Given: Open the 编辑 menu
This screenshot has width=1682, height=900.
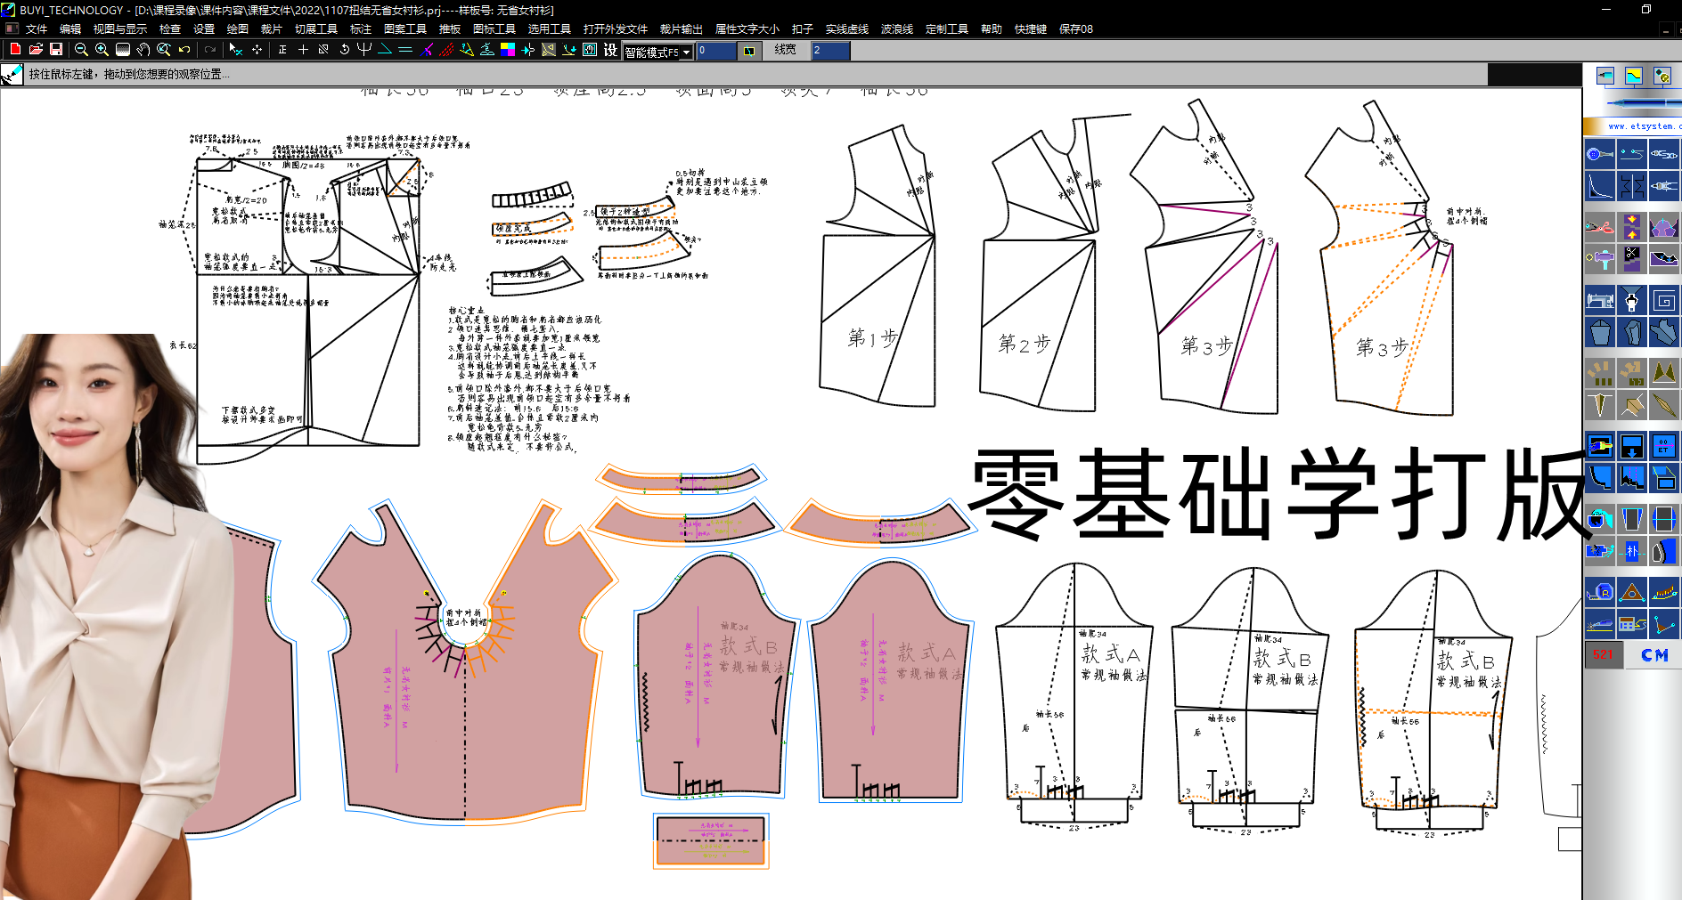Looking at the screenshot, I should (70, 29).
